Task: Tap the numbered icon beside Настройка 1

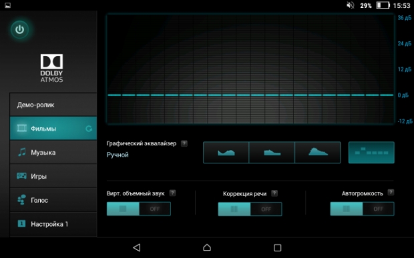Action: (21, 224)
